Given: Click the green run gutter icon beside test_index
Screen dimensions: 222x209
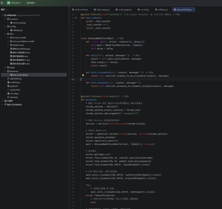Looking at the screenshot, I should [x=76, y=18].
